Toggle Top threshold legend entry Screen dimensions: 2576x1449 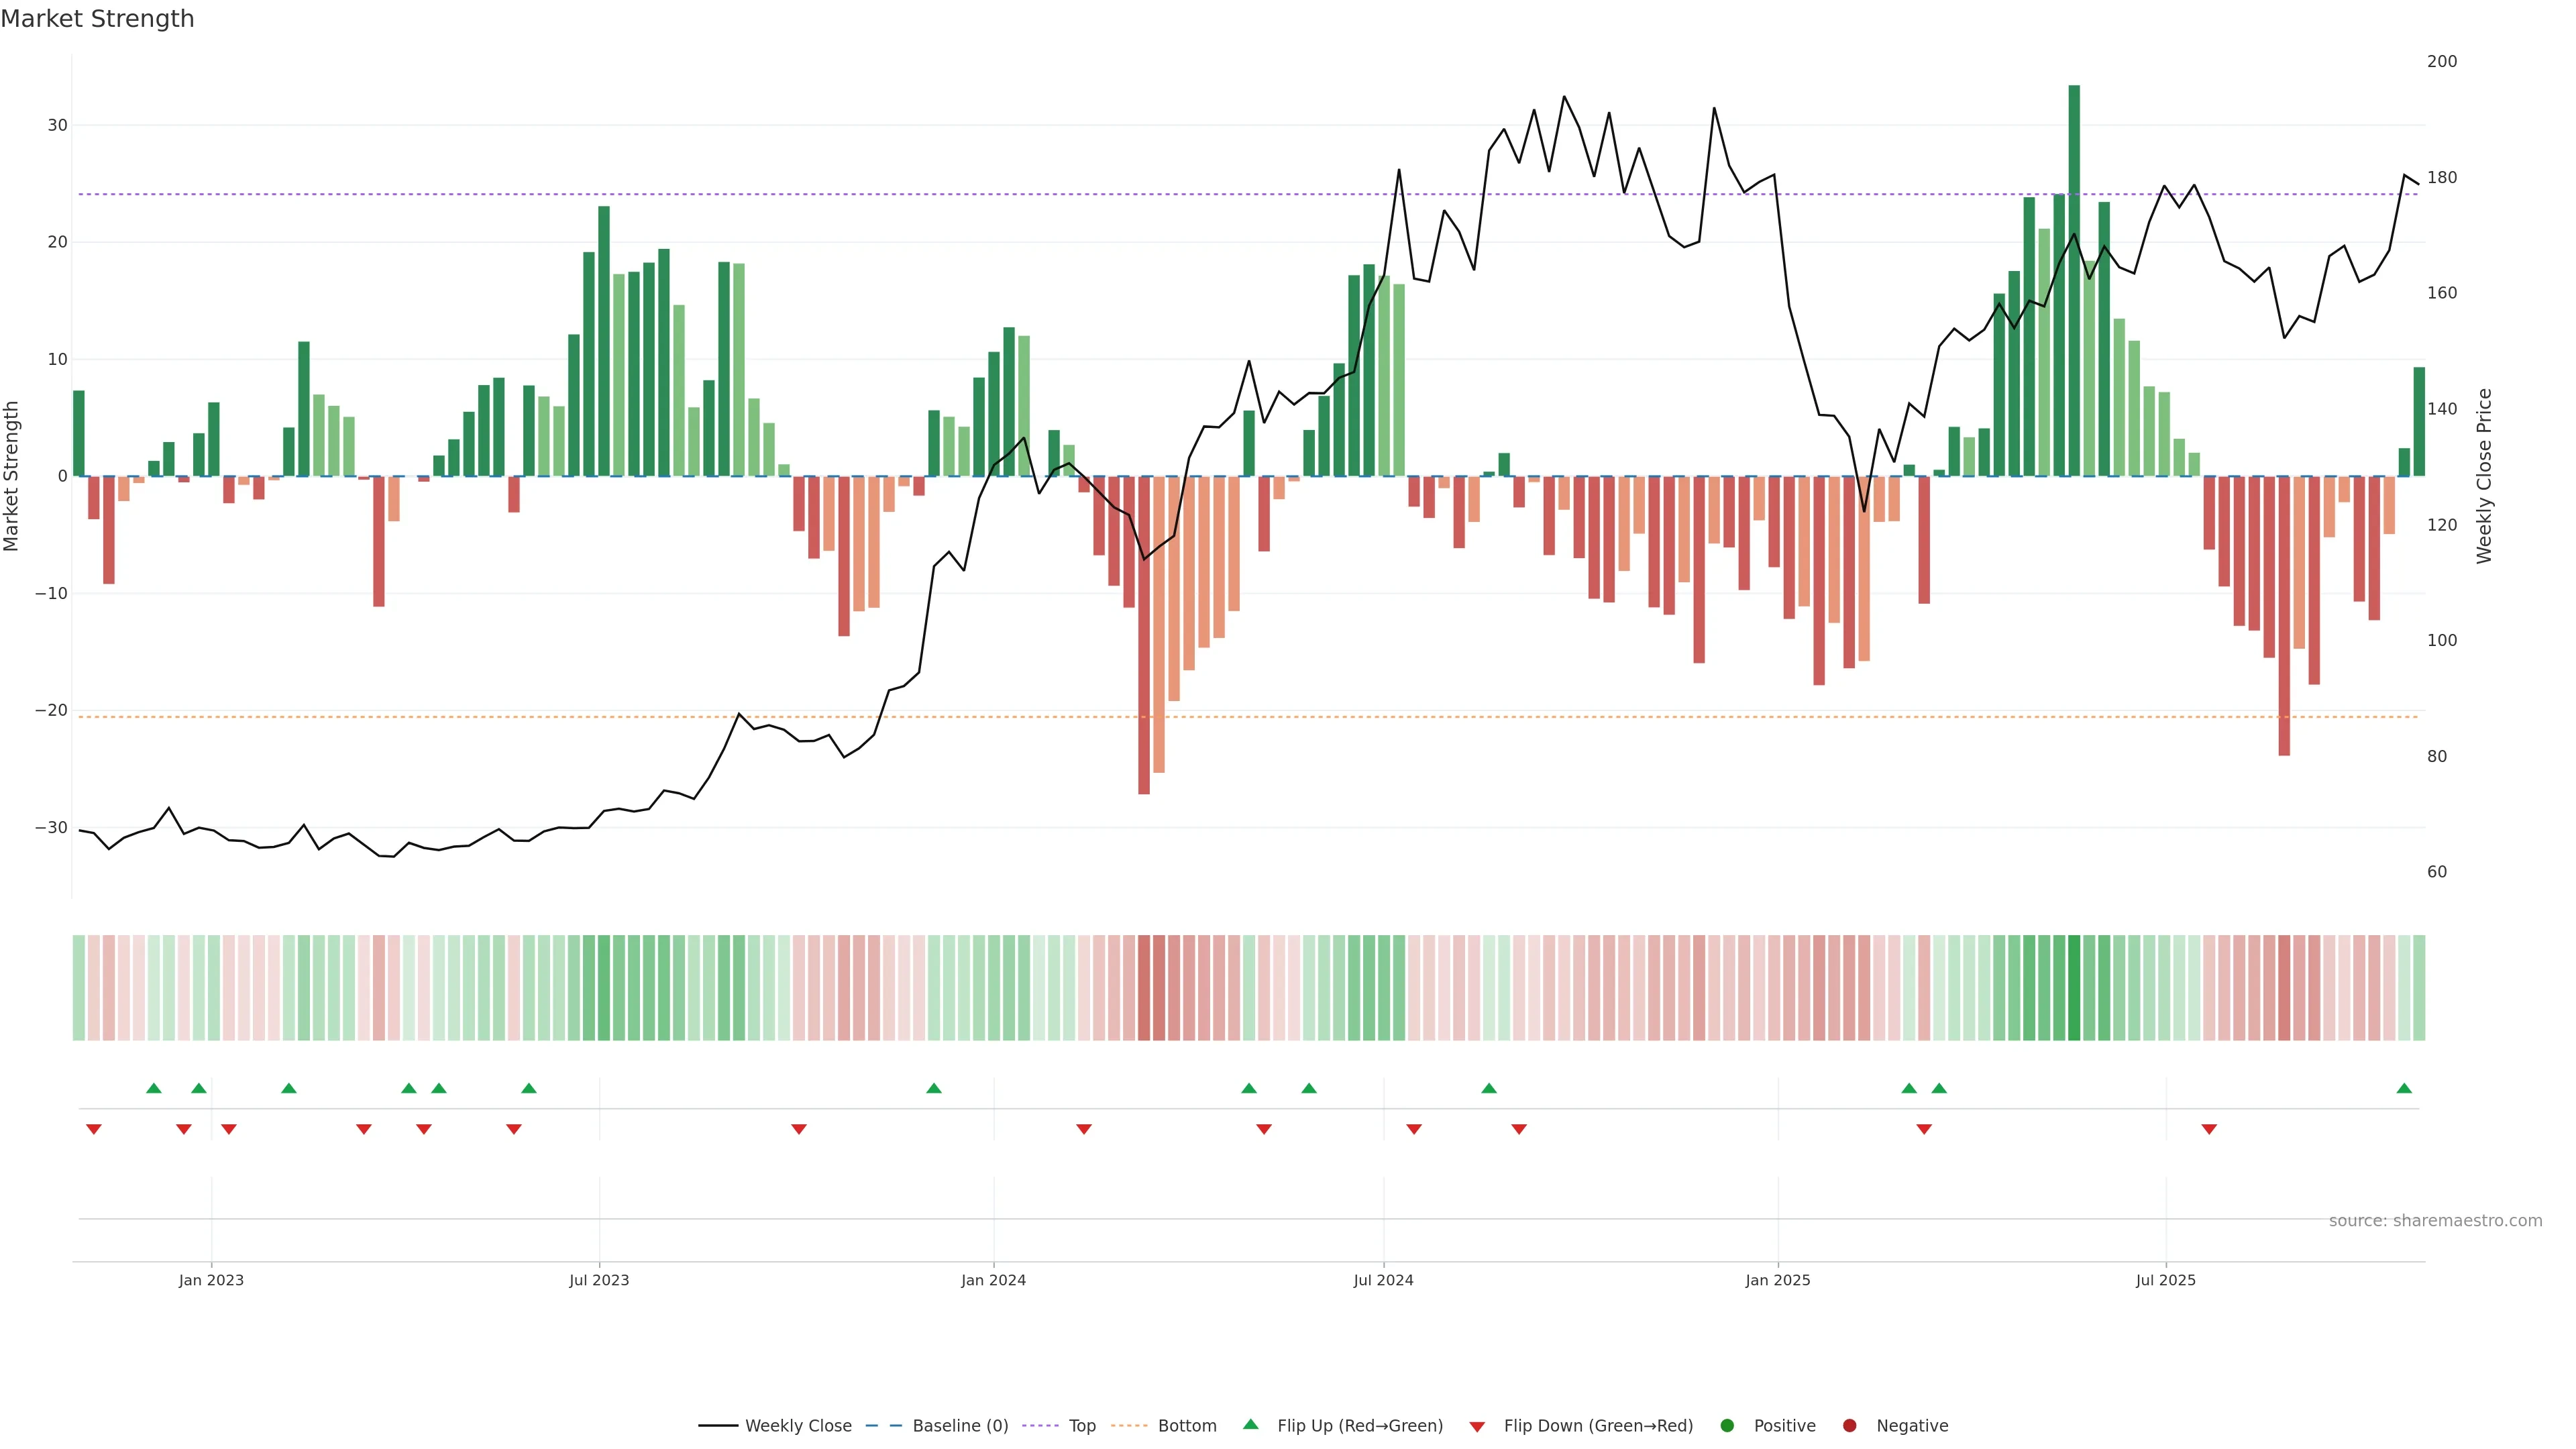[x=1081, y=1425]
